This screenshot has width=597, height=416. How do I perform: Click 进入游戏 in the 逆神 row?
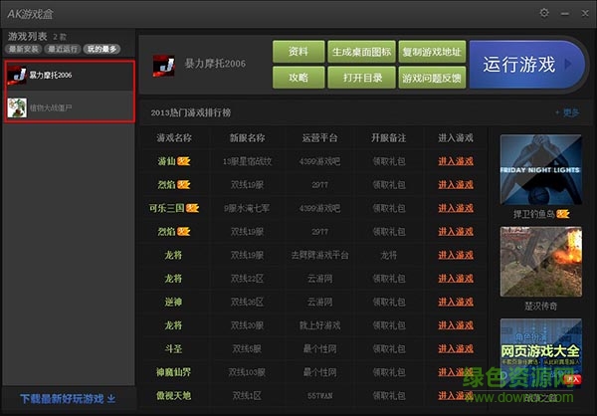click(456, 302)
